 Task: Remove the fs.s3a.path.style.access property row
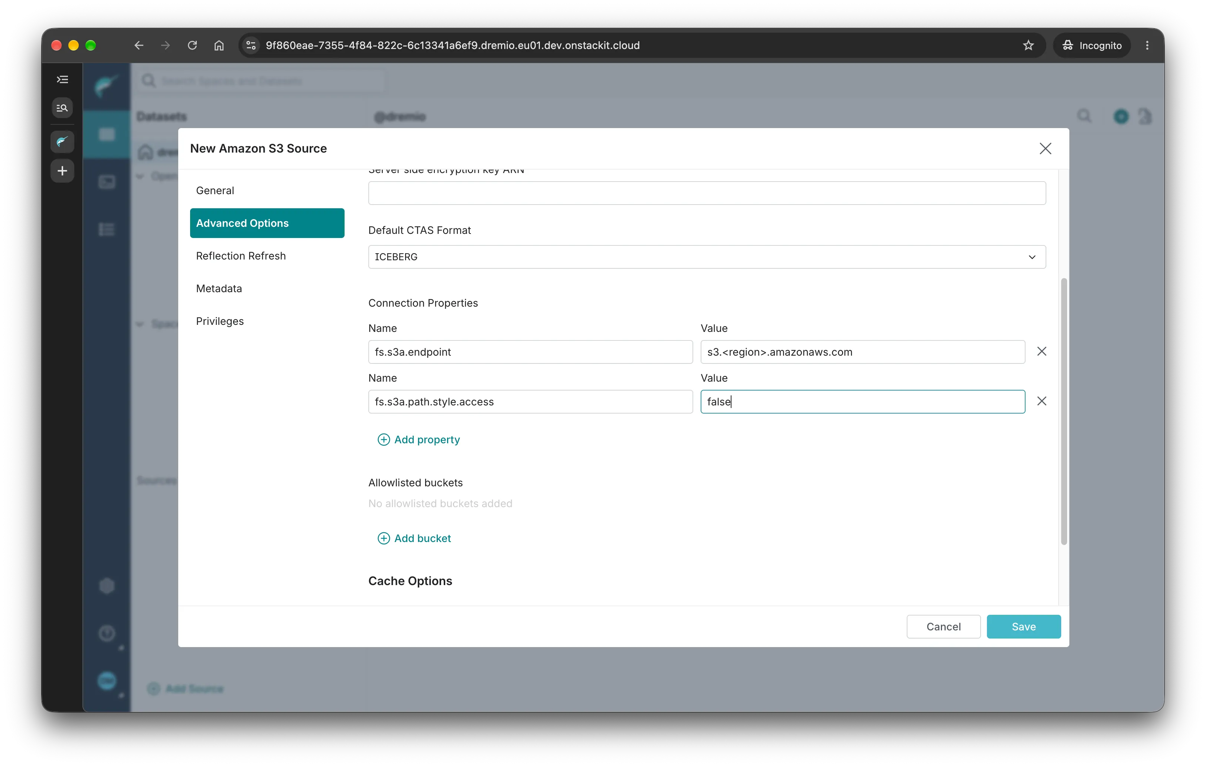pos(1042,401)
